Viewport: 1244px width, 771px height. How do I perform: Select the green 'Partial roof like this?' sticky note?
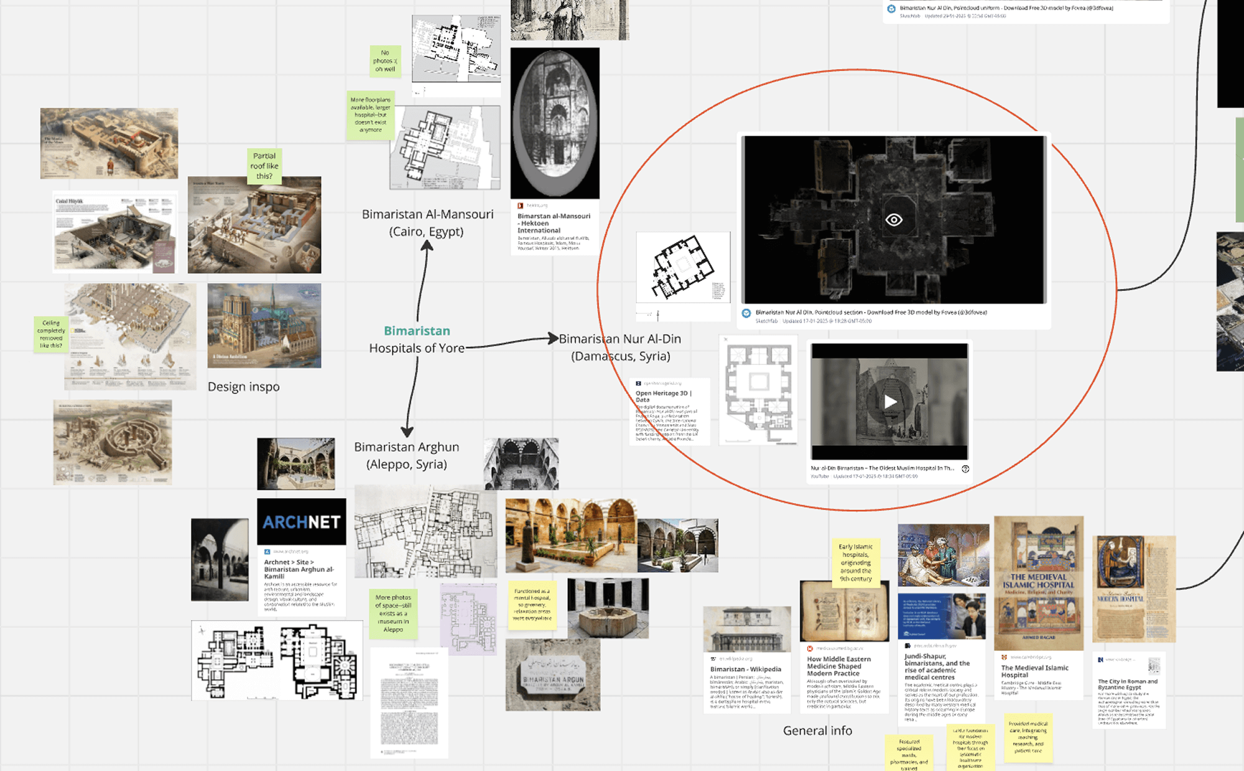click(x=264, y=166)
